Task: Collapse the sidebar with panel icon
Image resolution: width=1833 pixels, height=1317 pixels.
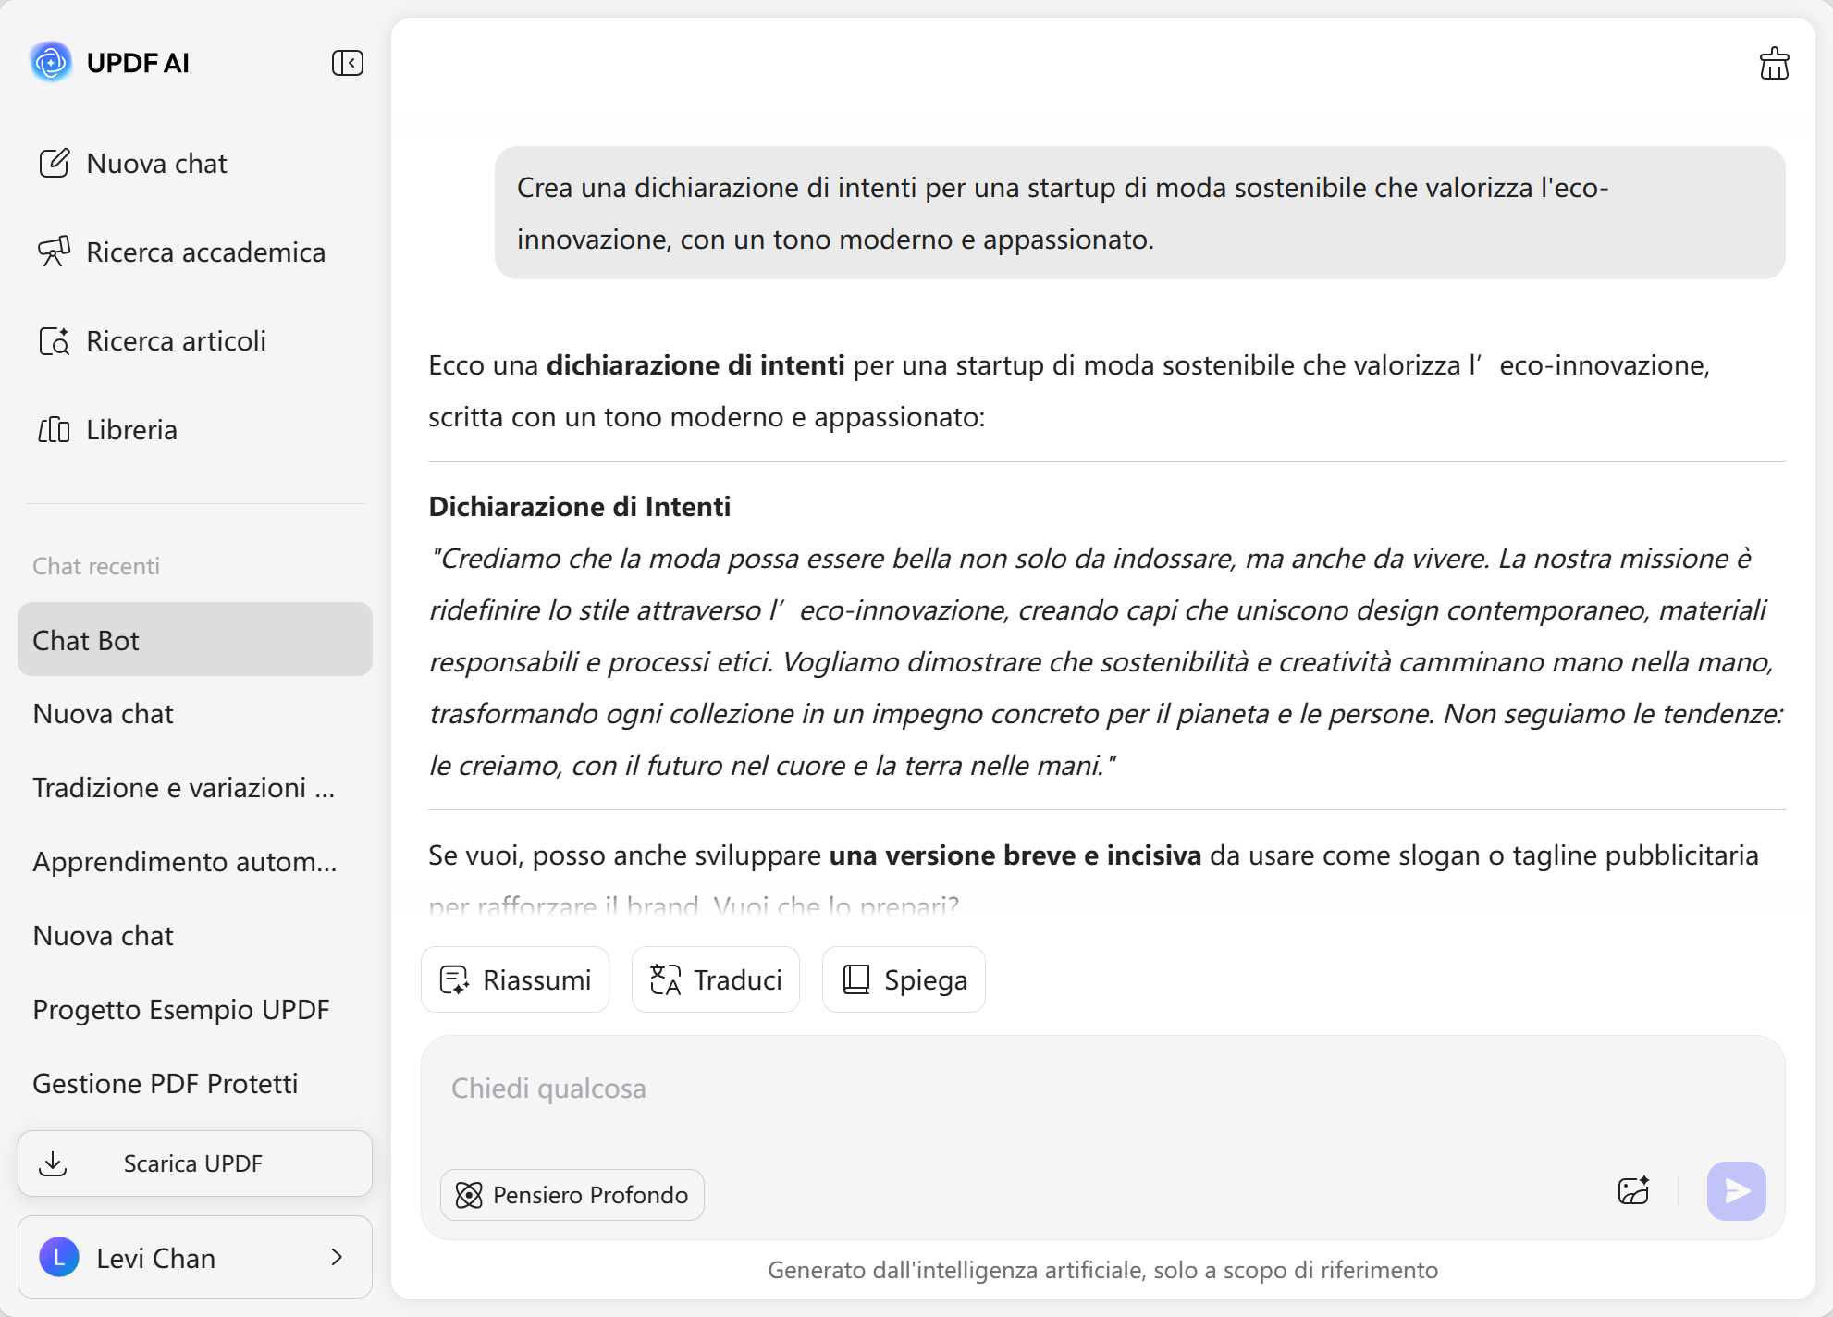Action: [347, 63]
